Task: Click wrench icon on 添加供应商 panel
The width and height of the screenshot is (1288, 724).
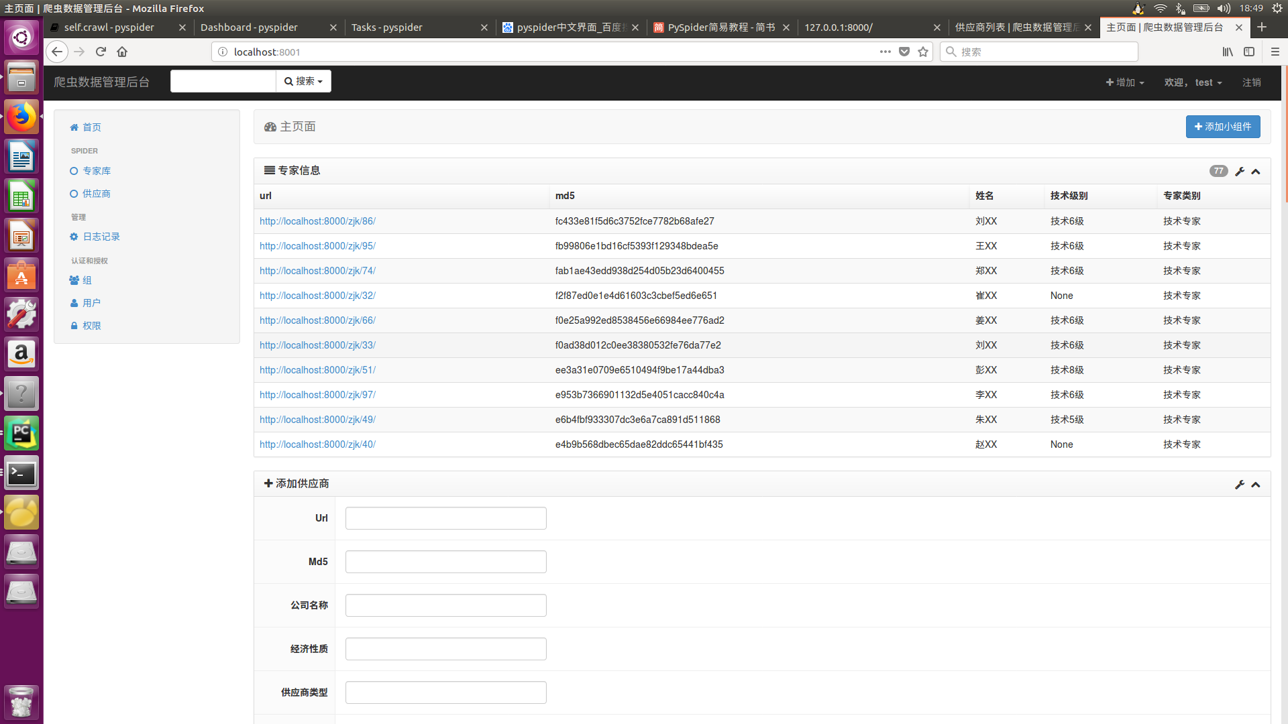Action: 1239,485
